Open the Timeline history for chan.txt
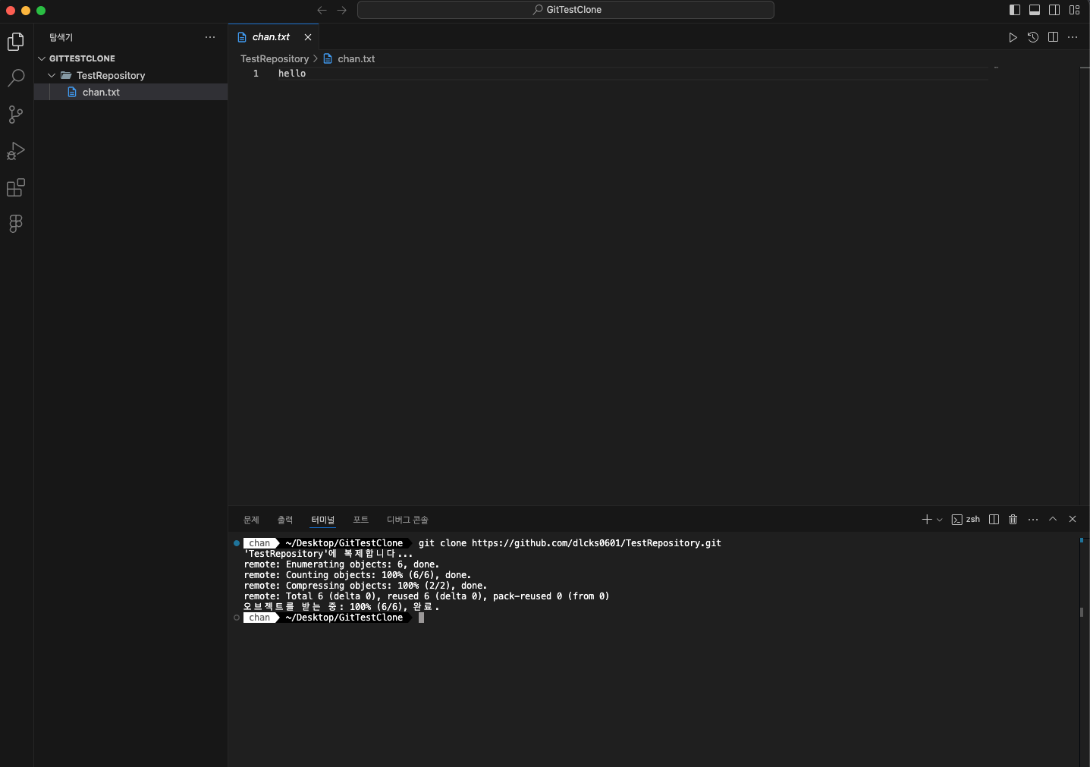This screenshot has width=1090, height=767. 1033,37
